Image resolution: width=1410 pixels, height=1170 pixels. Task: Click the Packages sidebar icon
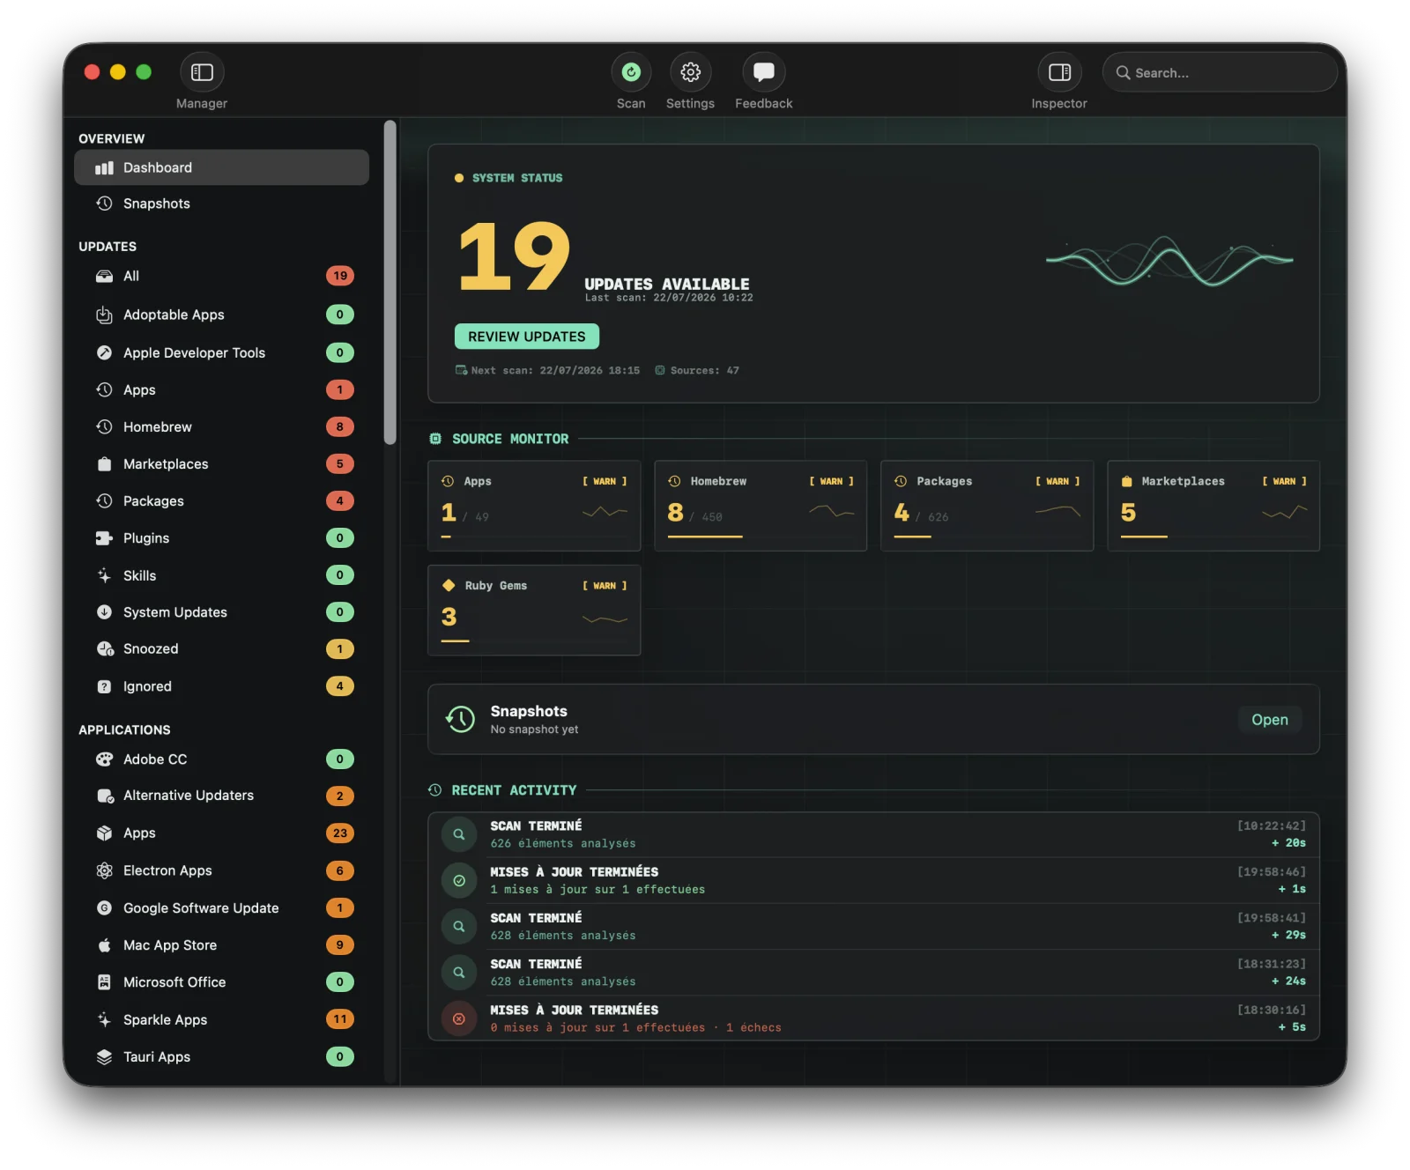click(104, 500)
